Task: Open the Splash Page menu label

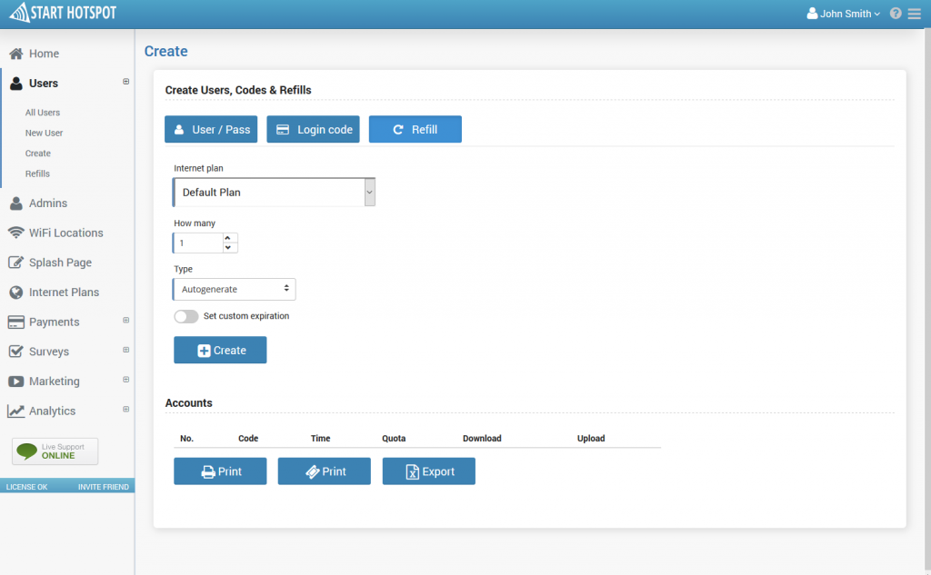Action: (x=61, y=263)
